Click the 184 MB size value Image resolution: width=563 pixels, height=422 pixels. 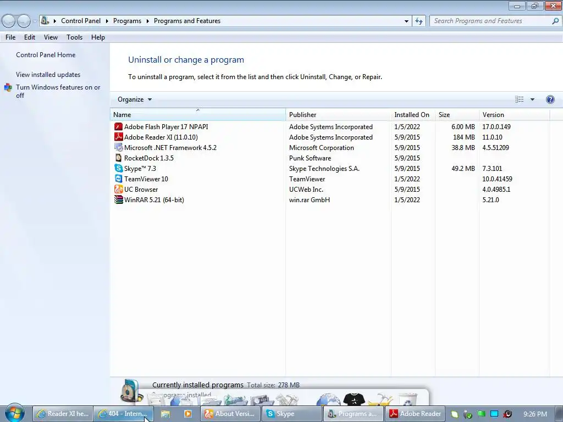tap(464, 137)
